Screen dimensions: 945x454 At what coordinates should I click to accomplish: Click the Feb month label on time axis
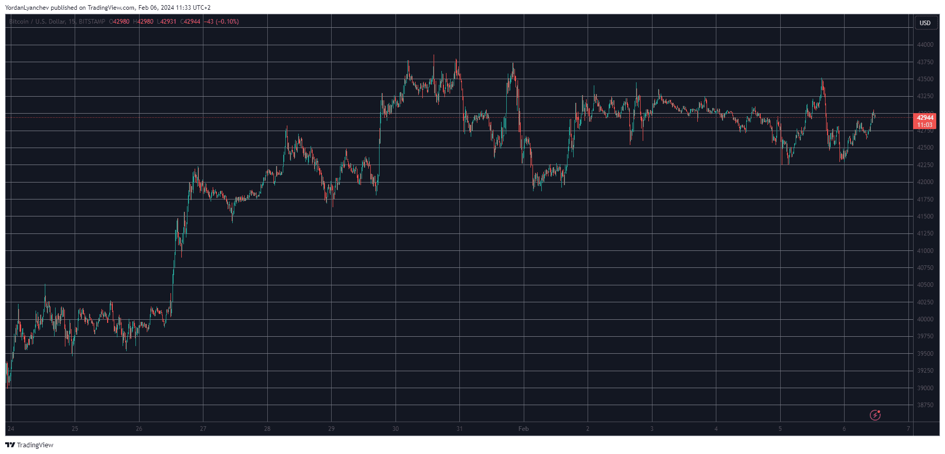[x=524, y=429]
